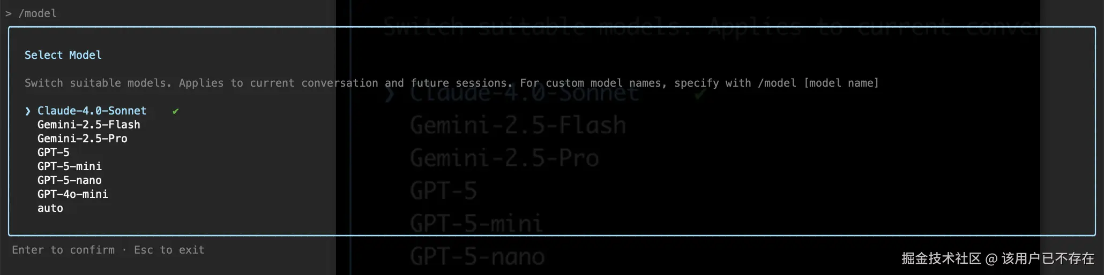The width and height of the screenshot is (1104, 275).
Task: Select the plain GPT-5 option in the list
Action: click(53, 152)
